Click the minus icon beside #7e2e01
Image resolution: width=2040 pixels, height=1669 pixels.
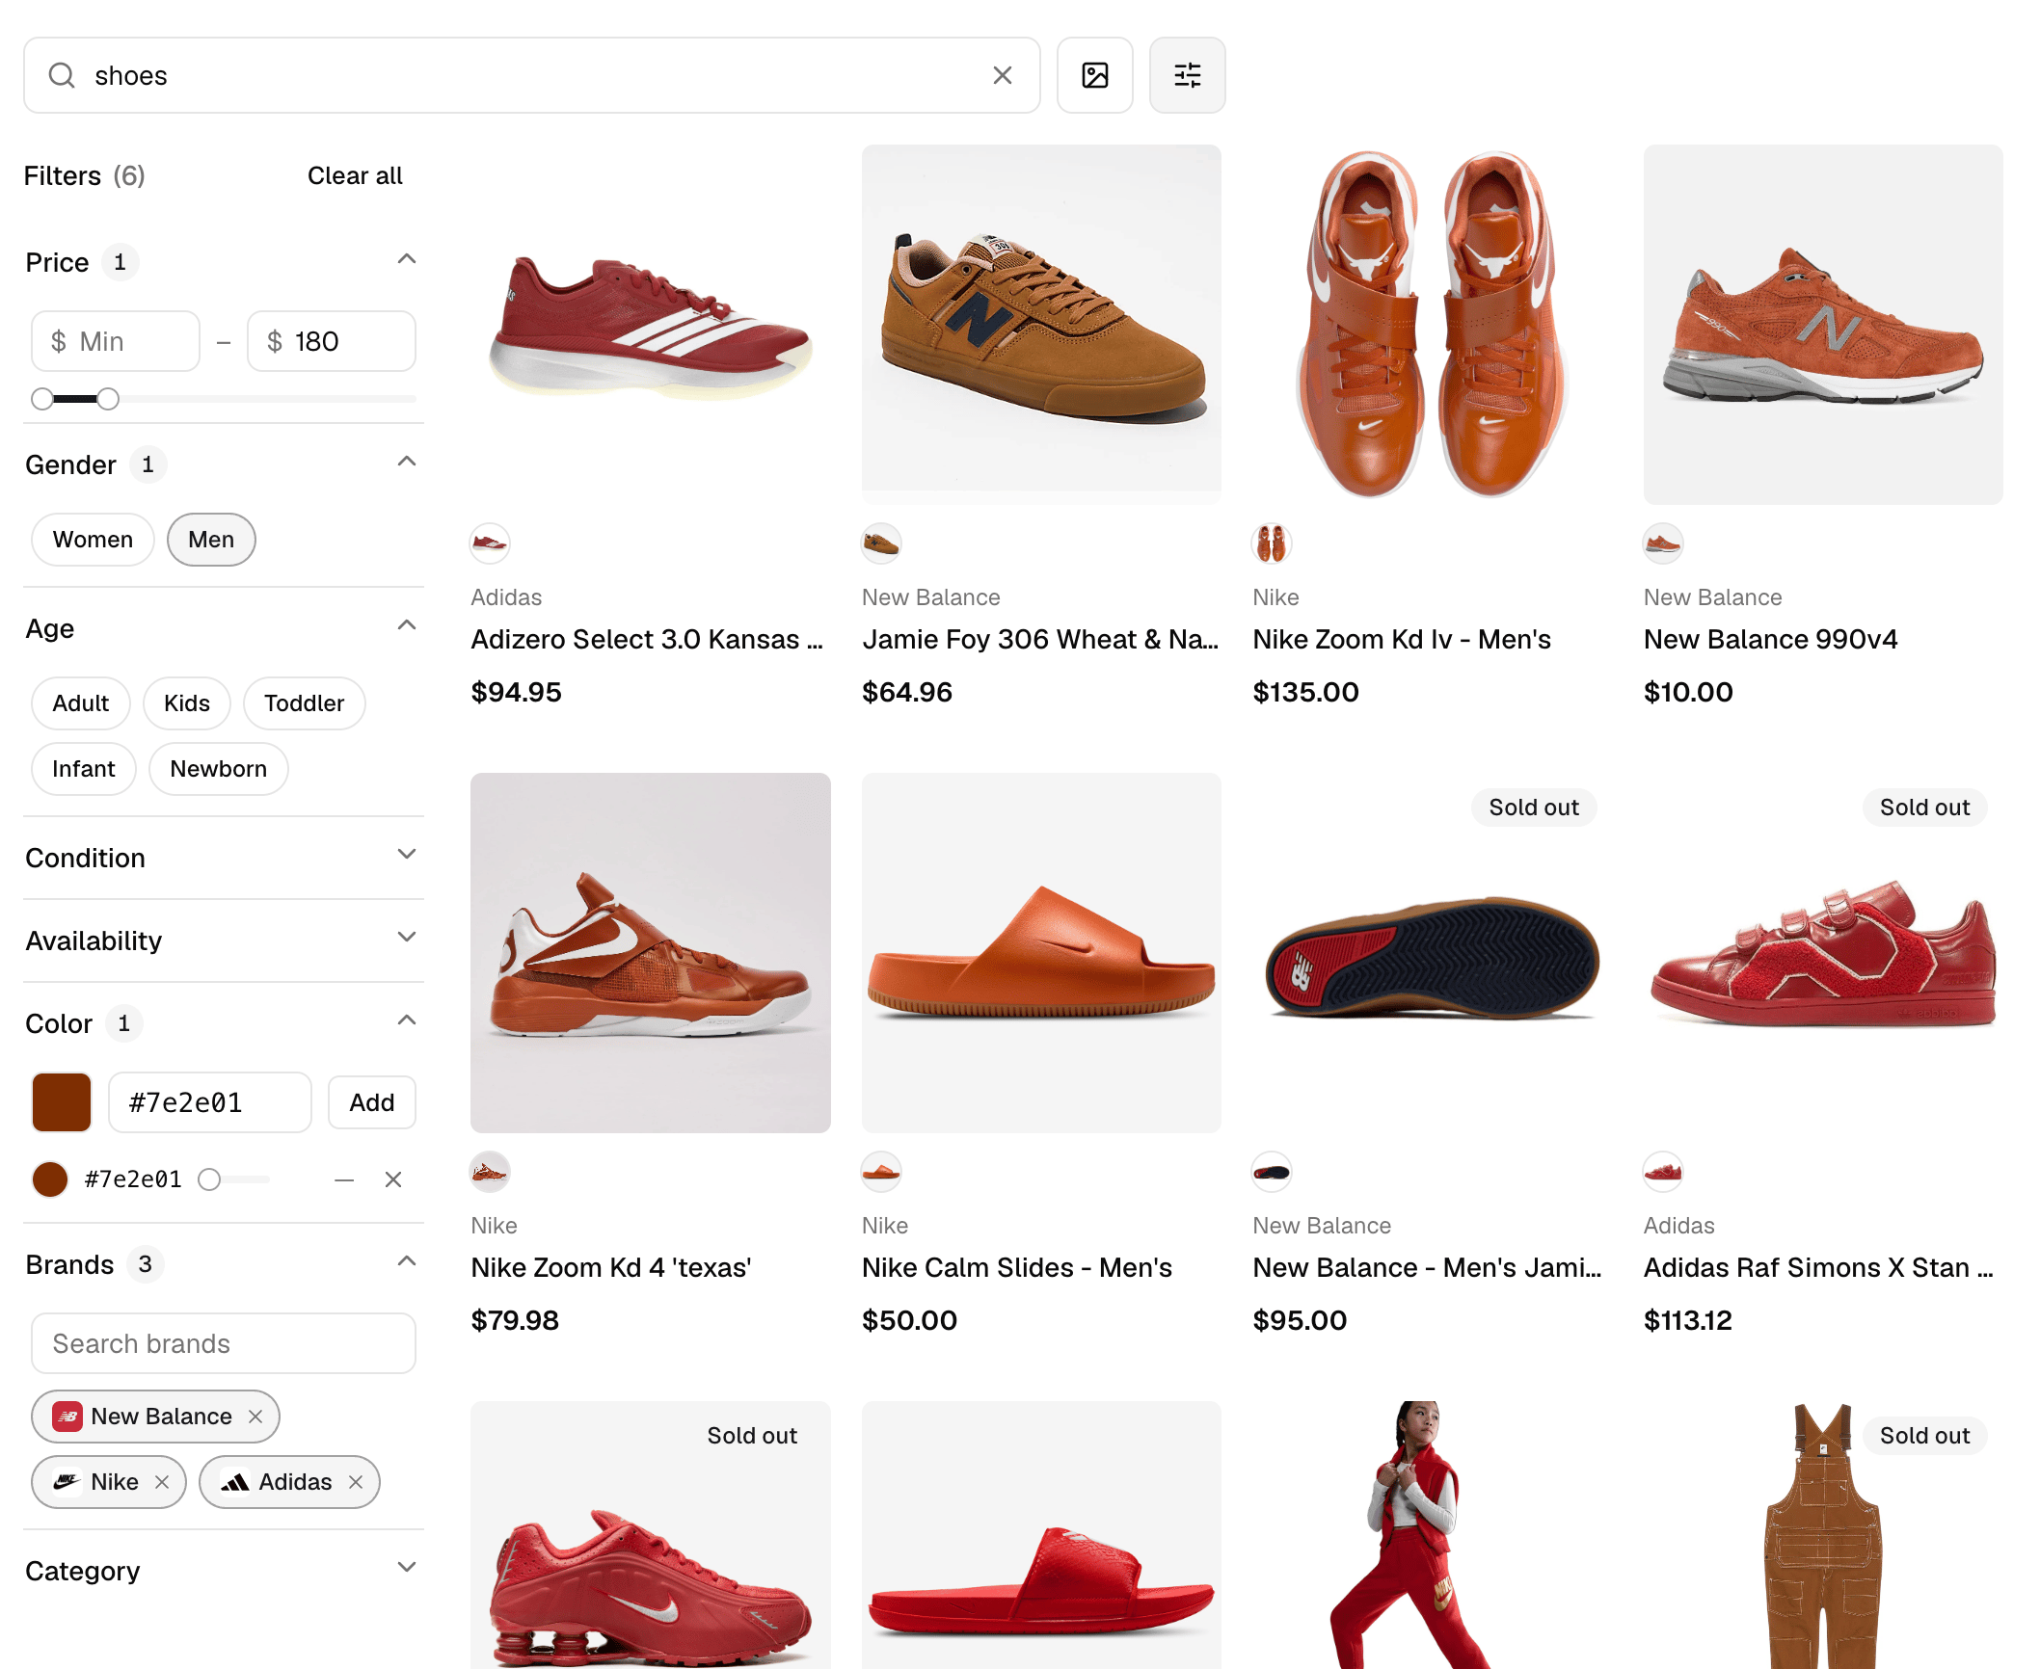[x=344, y=1179]
